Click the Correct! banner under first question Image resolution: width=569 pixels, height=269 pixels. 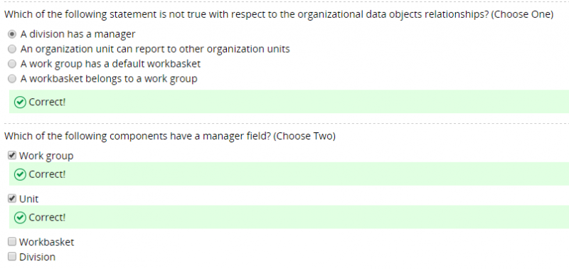click(289, 102)
